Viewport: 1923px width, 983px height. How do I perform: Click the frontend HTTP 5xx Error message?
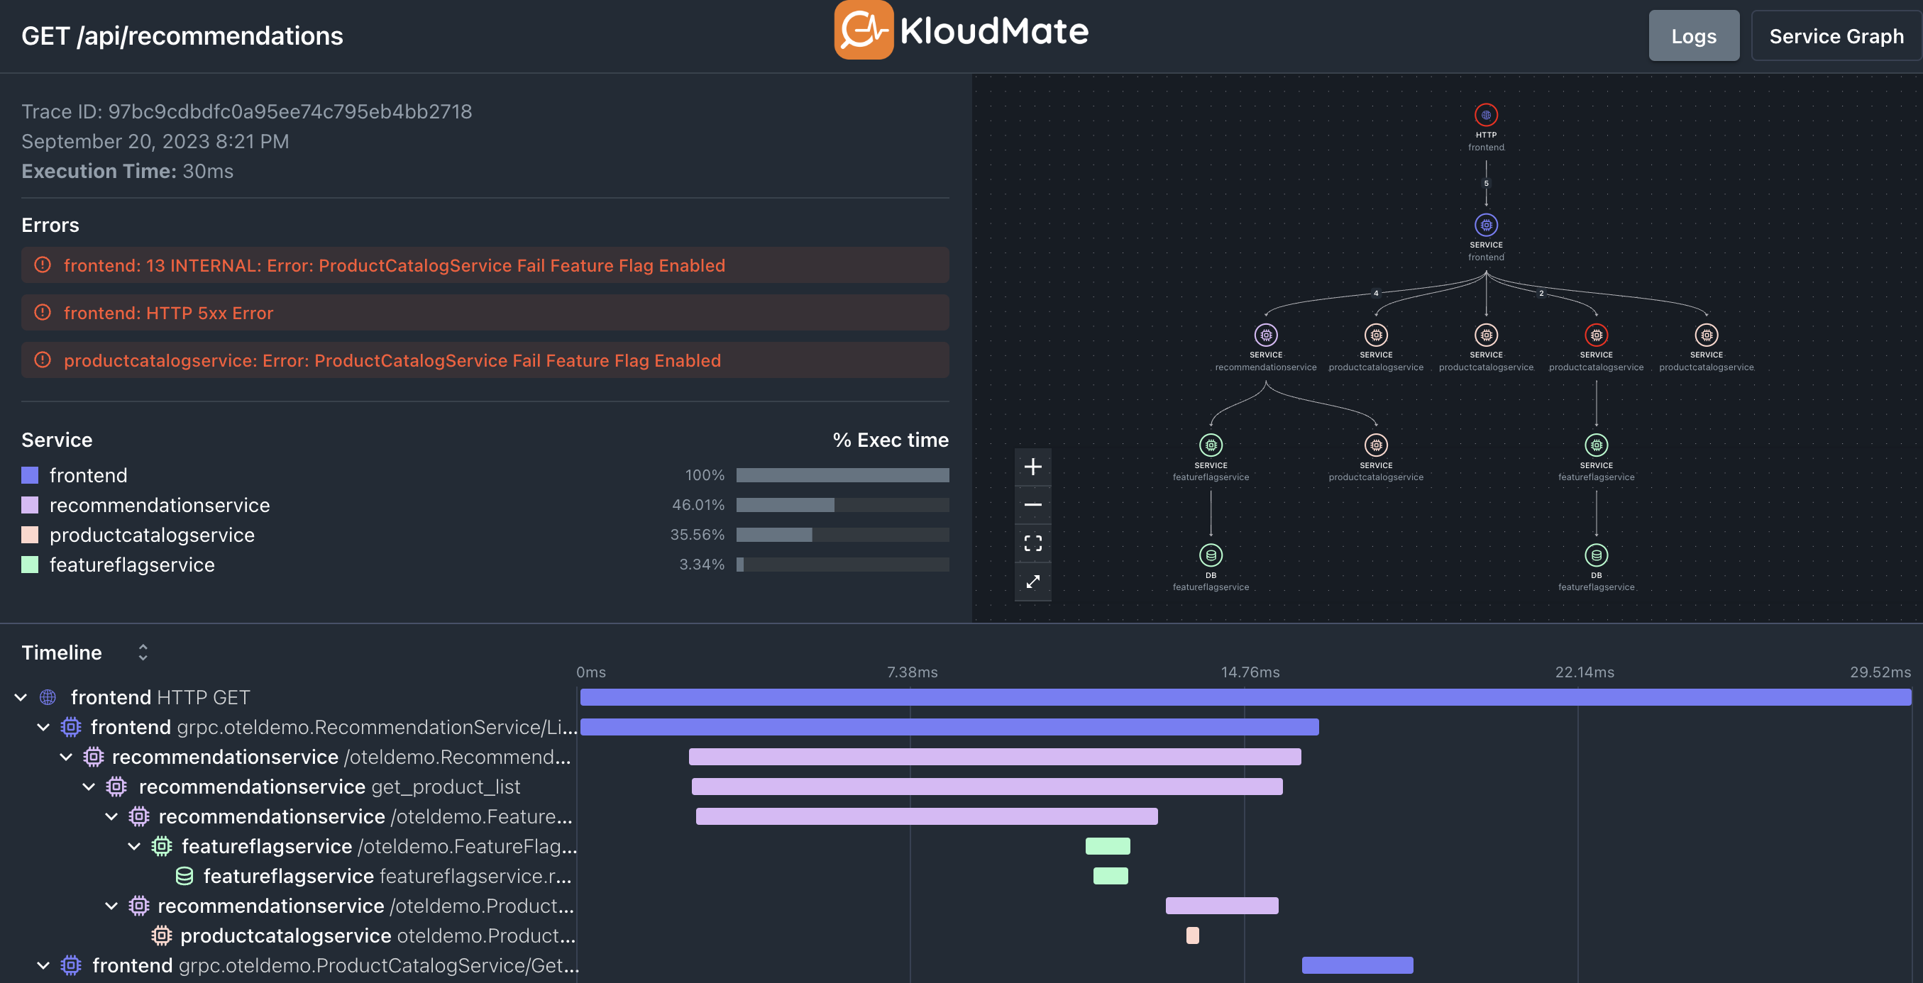point(168,313)
